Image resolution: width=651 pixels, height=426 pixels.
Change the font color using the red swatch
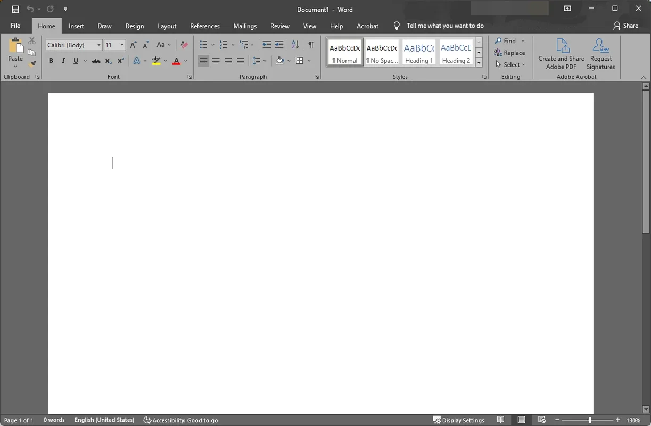point(176,61)
